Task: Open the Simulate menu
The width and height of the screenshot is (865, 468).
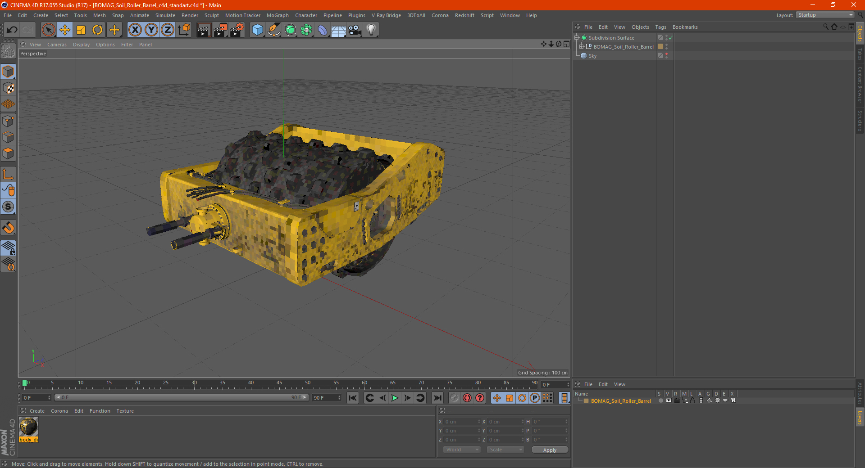Action: tap(165, 15)
